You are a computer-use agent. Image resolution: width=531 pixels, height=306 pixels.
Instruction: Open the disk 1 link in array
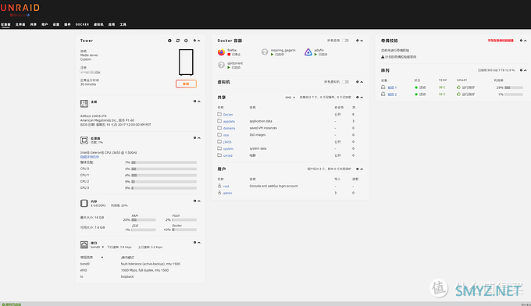click(x=392, y=87)
